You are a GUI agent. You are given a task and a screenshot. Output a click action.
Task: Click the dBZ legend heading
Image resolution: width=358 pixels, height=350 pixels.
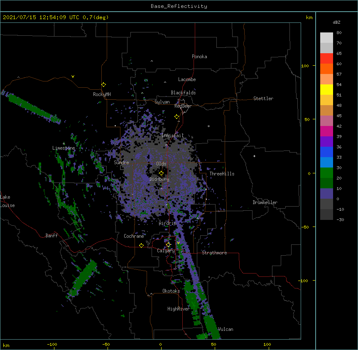[x=336, y=22]
